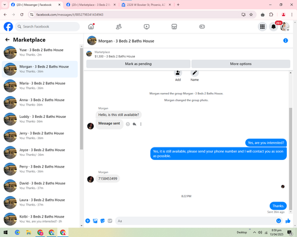Click the phone number message 7158453499
Screen dimensions: 297x237
click(x=108, y=178)
